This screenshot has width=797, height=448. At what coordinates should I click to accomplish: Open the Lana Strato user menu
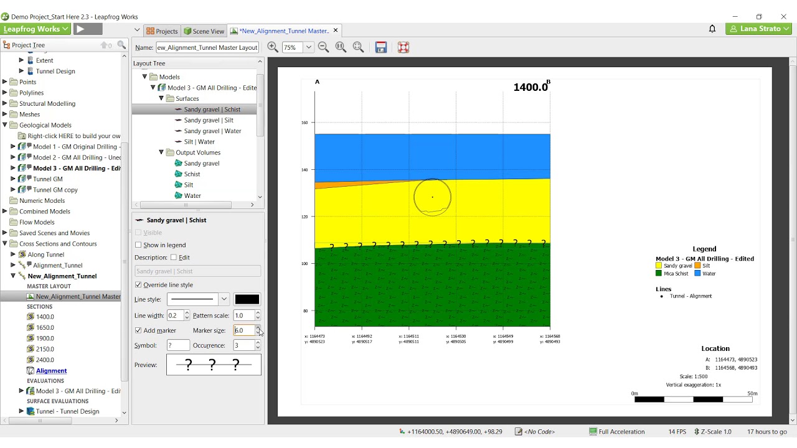point(758,29)
